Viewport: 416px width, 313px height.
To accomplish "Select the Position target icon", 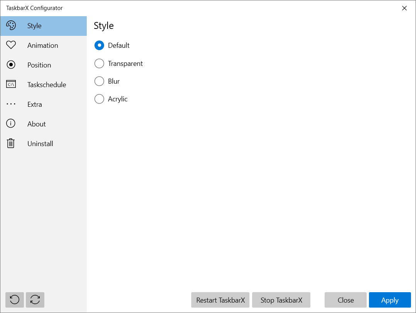I will coord(11,64).
